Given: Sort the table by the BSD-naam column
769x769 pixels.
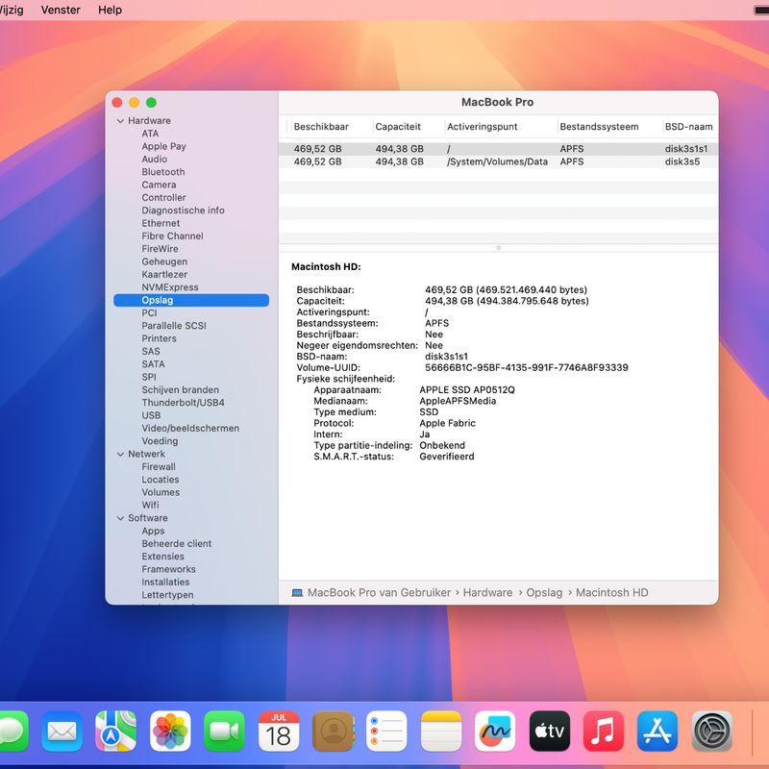Looking at the screenshot, I should [688, 127].
